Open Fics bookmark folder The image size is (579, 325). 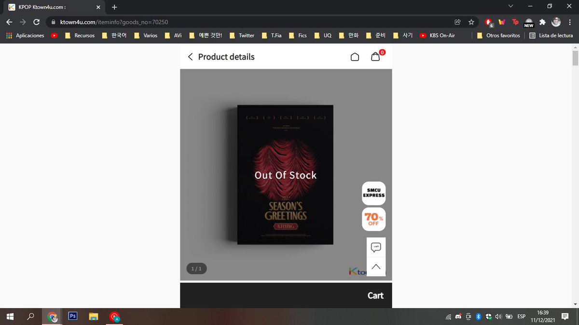pyautogui.click(x=298, y=36)
